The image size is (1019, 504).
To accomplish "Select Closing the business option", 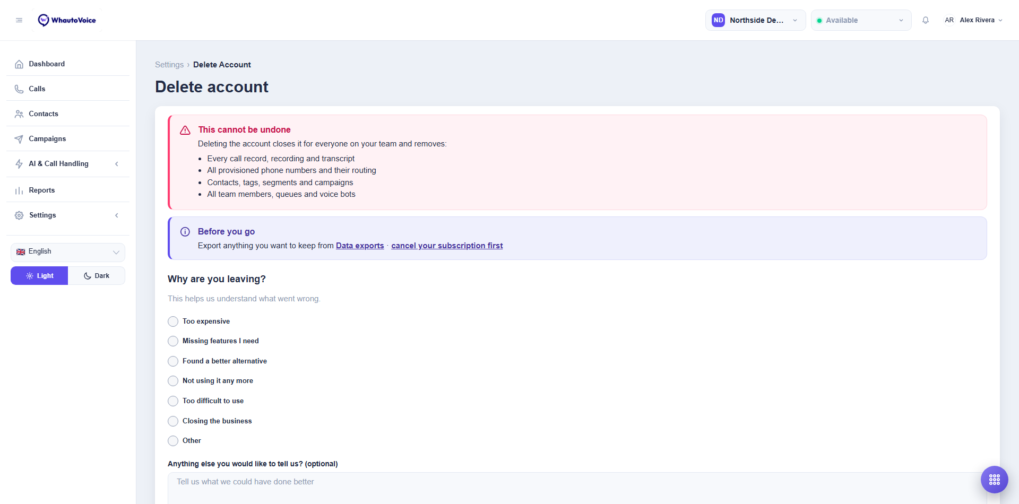I will click(x=173, y=421).
